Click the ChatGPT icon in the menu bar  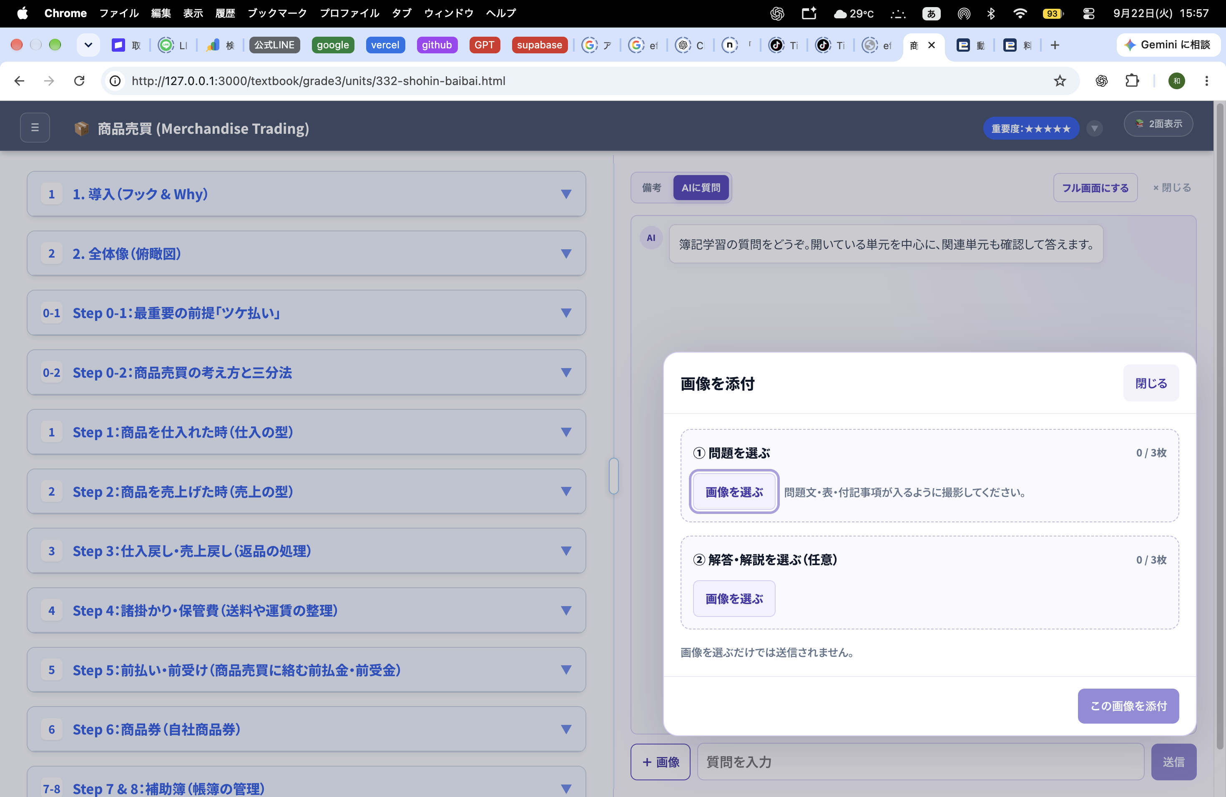pos(777,13)
